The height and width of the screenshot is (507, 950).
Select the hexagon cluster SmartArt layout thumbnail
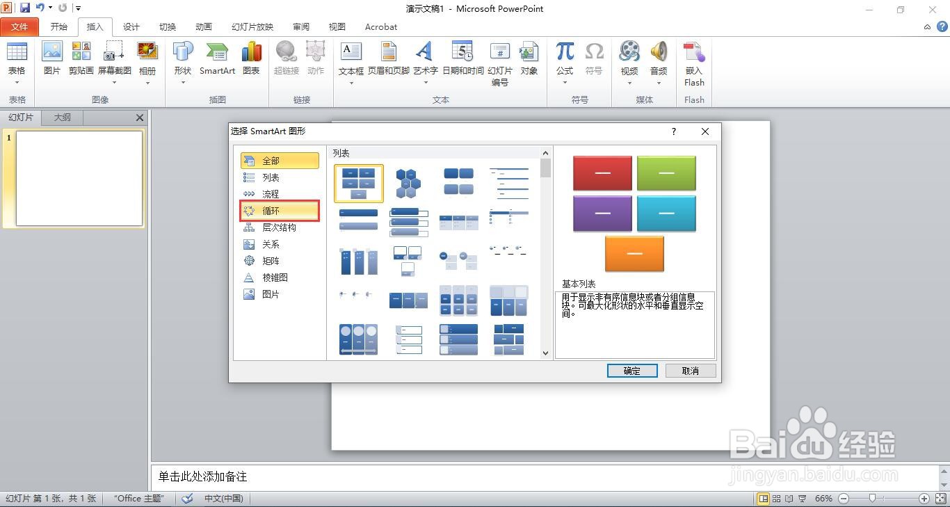(x=408, y=184)
